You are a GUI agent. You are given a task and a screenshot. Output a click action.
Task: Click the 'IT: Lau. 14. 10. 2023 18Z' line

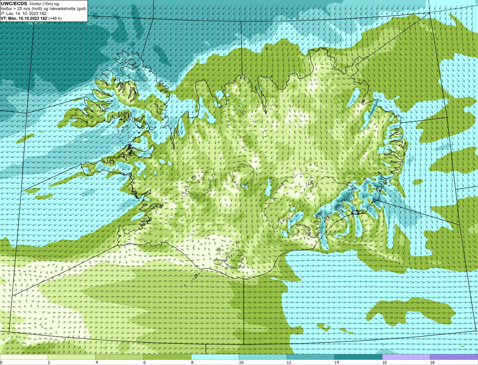click(24, 13)
